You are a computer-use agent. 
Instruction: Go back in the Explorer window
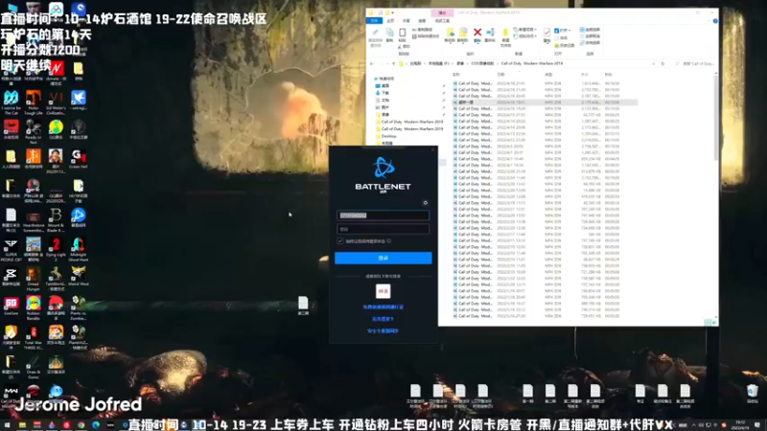pos(372,63)
